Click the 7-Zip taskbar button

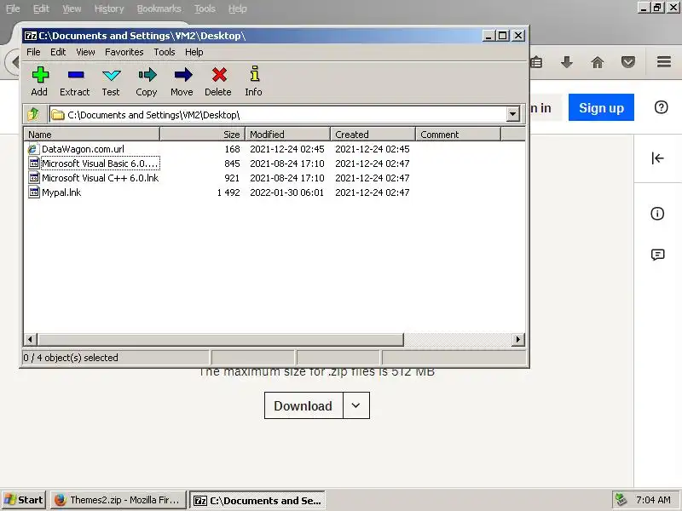point(258,500)
